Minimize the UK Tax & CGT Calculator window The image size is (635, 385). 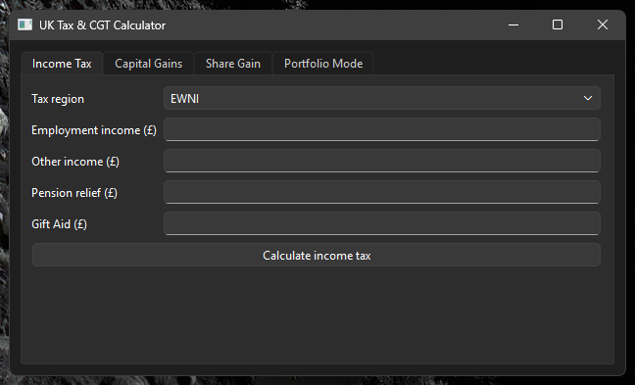(513, 25)
